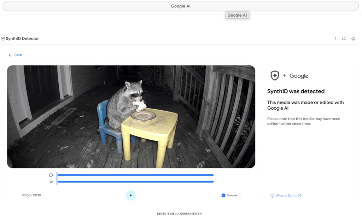
Task: Click the raccoon video preview
Action: point(131,116)
